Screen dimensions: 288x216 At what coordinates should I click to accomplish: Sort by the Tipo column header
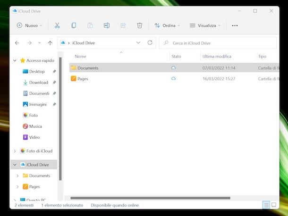(262, 56)
